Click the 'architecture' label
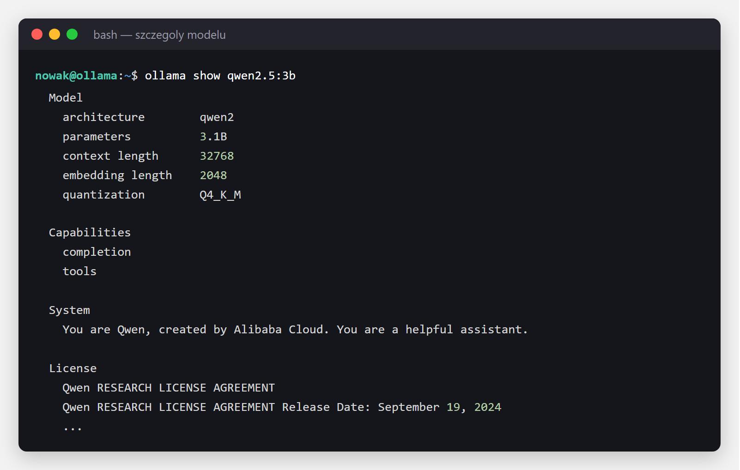The height and width of the screenshot is (470, 740). coord(104,117)
